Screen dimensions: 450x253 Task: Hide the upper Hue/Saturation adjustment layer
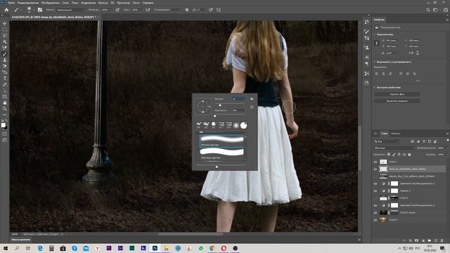[x=375, y=183]
